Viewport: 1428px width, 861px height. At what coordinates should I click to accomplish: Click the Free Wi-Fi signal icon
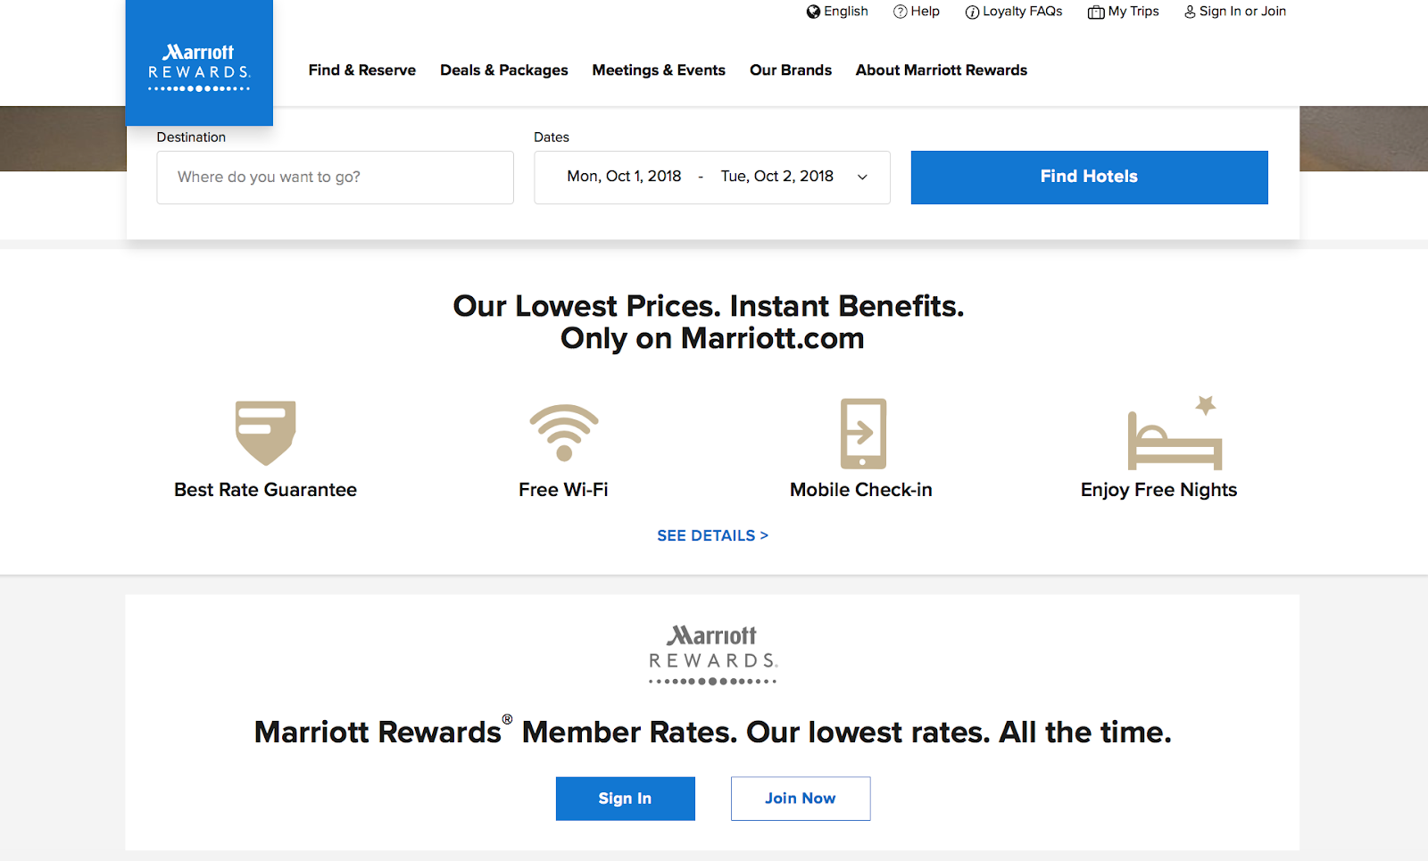(x=564, y=433)
